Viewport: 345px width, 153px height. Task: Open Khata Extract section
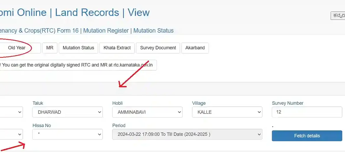tap(117, 48)
